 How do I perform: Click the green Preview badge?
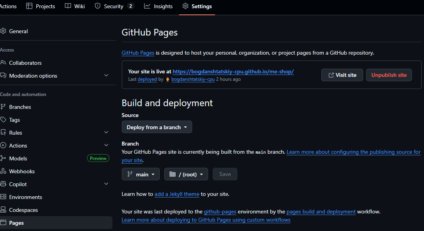pos(98,158)
